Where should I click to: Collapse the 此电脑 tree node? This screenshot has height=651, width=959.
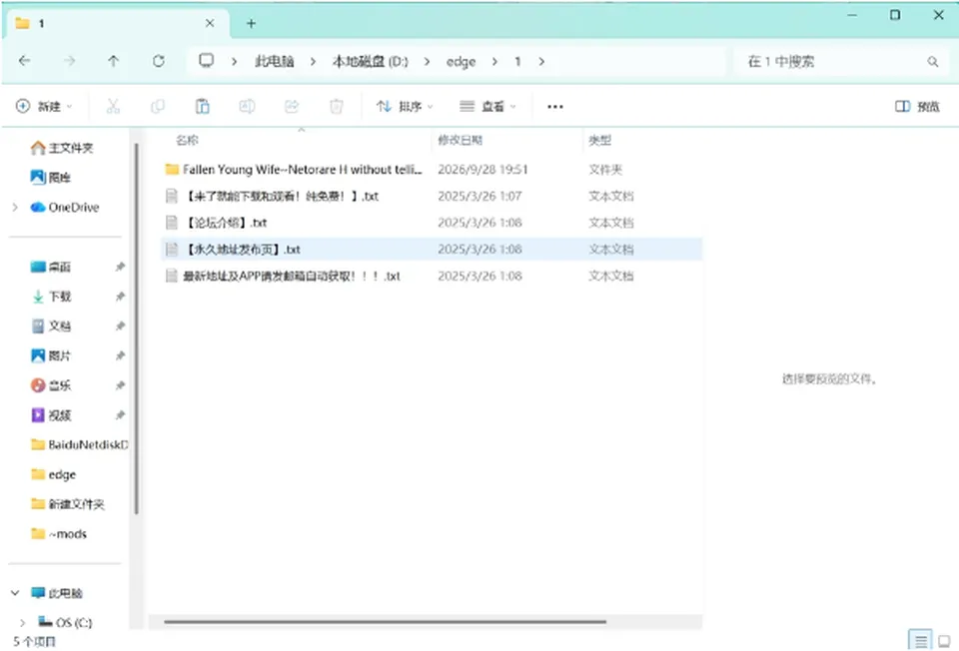(15, 593)
